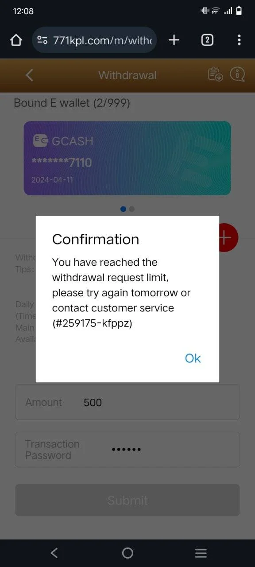Screen dimensions: 255x567
Task: Open the withdrawal records clipboard icon
Action: pyautogui.click(x=216, y=74)
